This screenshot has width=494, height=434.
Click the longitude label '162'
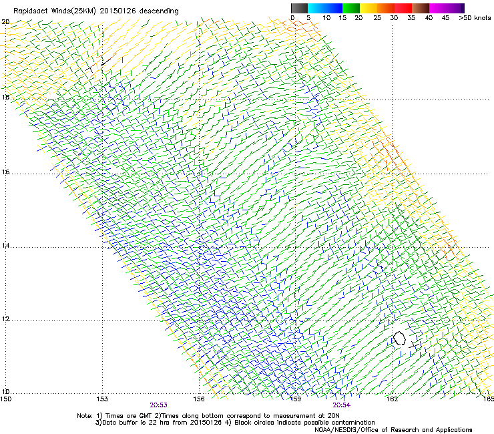coord(392,399)
